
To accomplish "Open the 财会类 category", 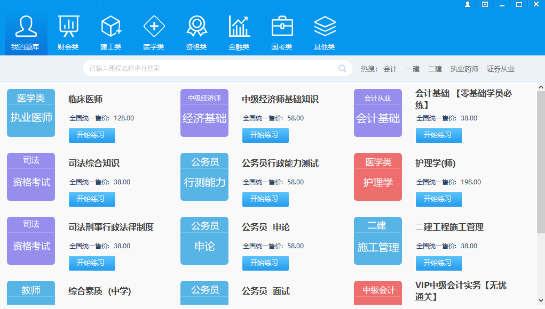I will (68, 34).
